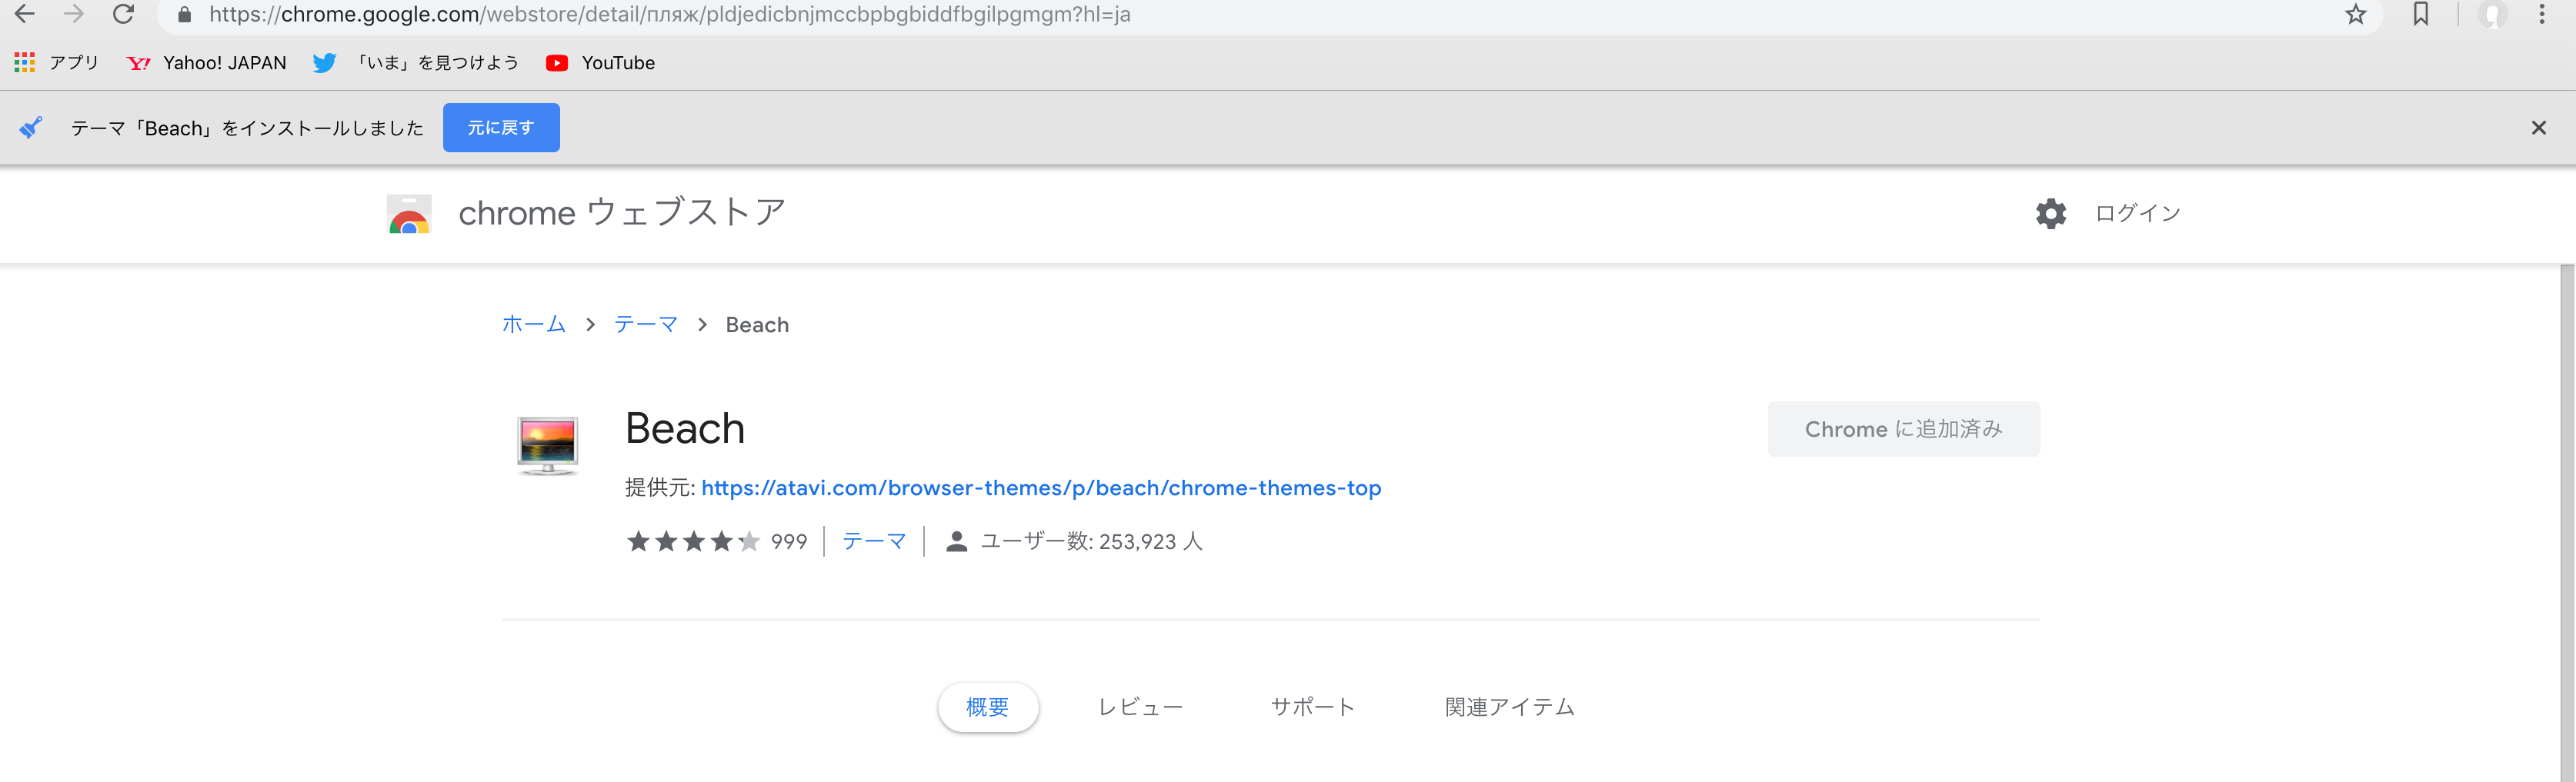Click the Beach breadcrumb text

[757, 325]
